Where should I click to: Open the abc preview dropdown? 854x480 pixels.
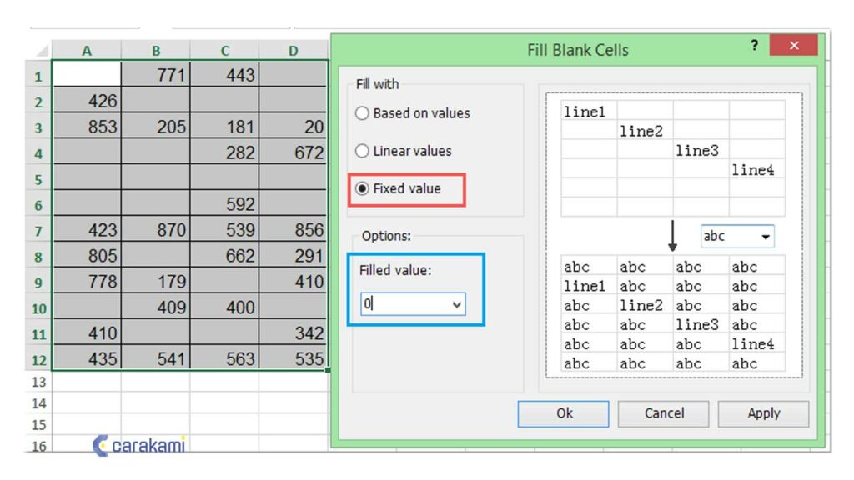[x=765, y=237]
